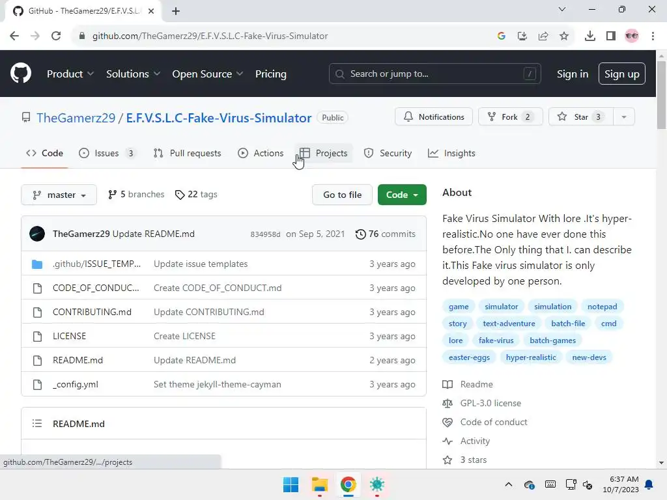The width and height of the screenshot is (667, 500).
Task: Click the share page icon
Action: coord(543,36)
